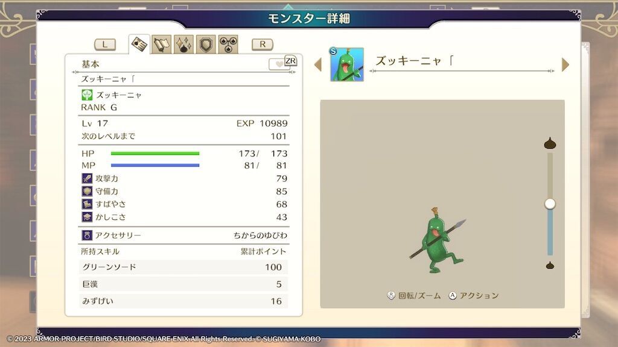Screen dimensions: 618x347
Task: Click the large slime zoom-in icon
Action: pos(550,143)
